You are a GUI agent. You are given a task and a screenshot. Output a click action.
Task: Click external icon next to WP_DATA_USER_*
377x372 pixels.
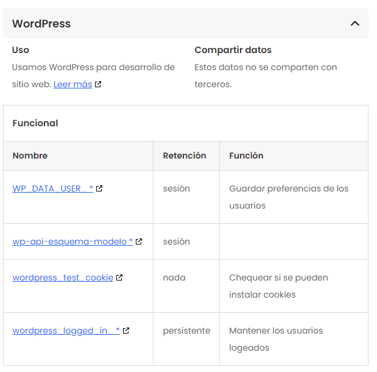pos(99,189)
